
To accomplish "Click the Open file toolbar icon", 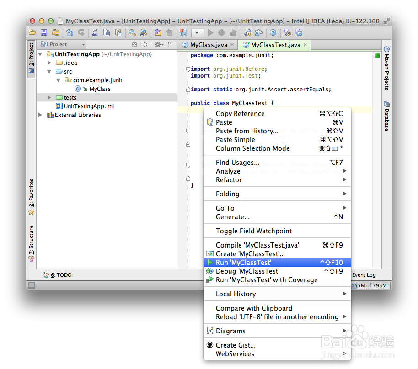I will [x=32, y=32].
